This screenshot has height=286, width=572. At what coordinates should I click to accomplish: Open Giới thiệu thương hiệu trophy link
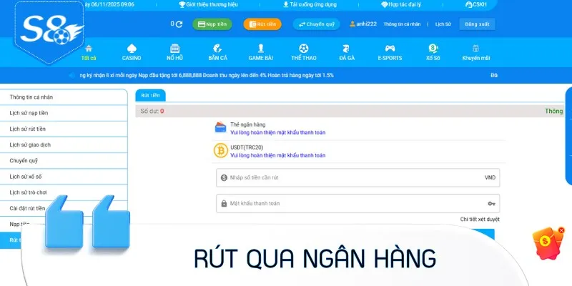tap(208, 5)
